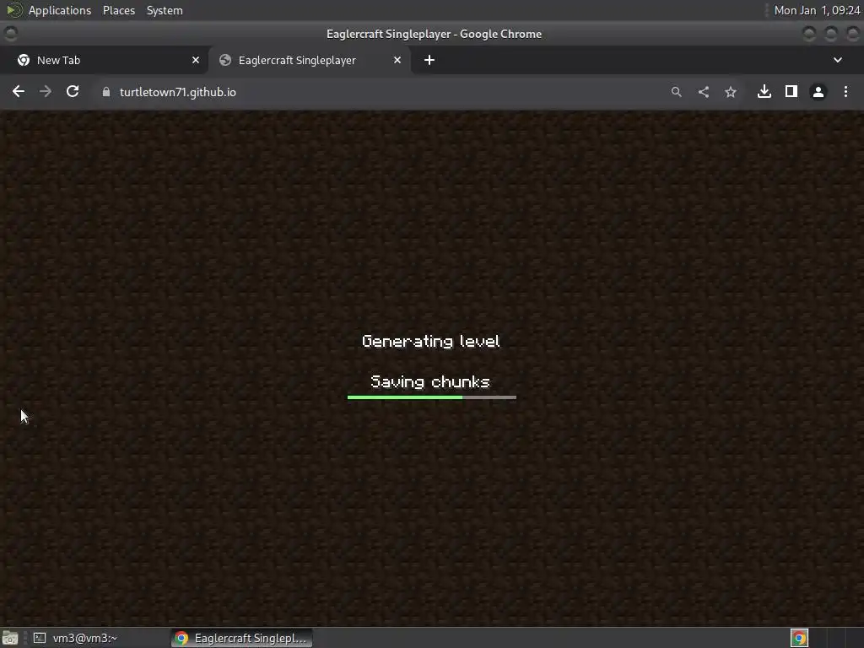
Task: Click the Saving chunks progress bar
Action: click(432, 397)
